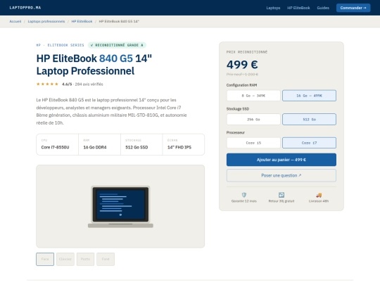Open HP EliteBook breadcrumb link
The width and height of the screenshot is (380, 285).
(82, 21)
